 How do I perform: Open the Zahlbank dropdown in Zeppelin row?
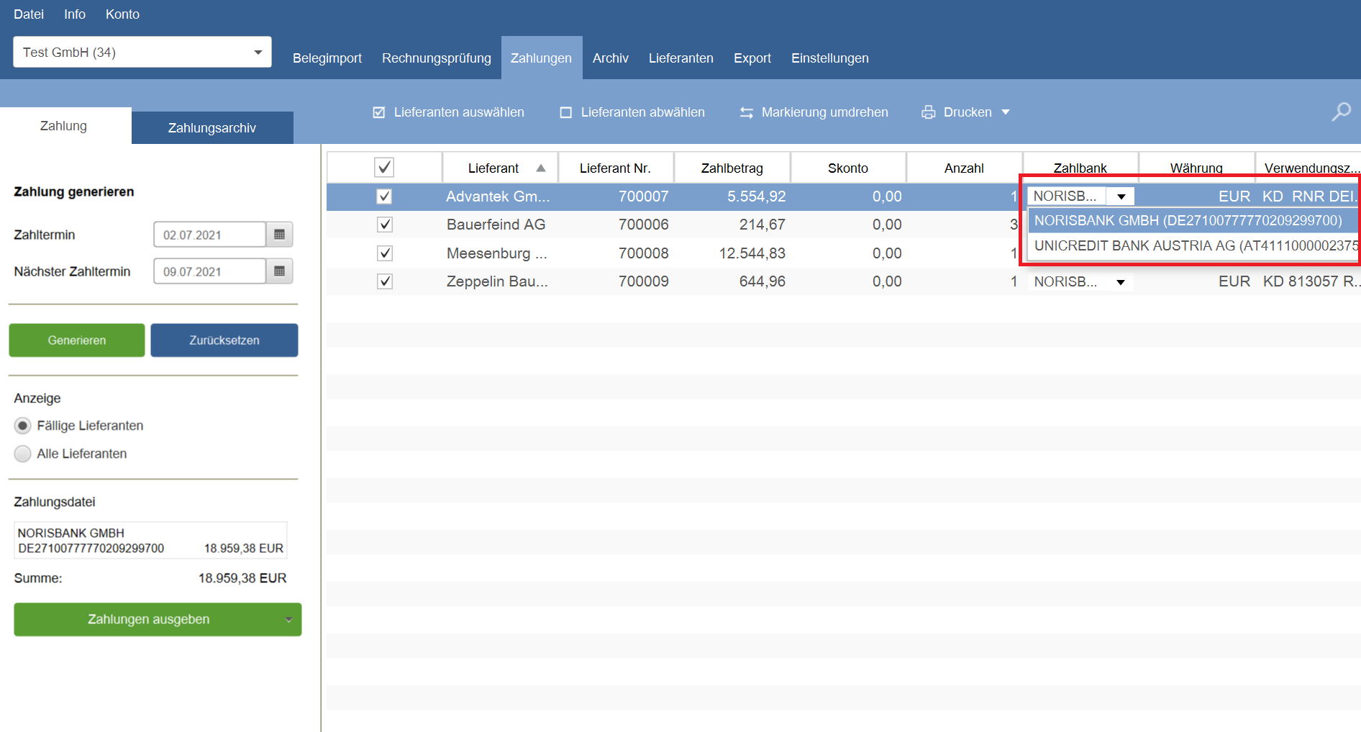tap(1121, 282)
